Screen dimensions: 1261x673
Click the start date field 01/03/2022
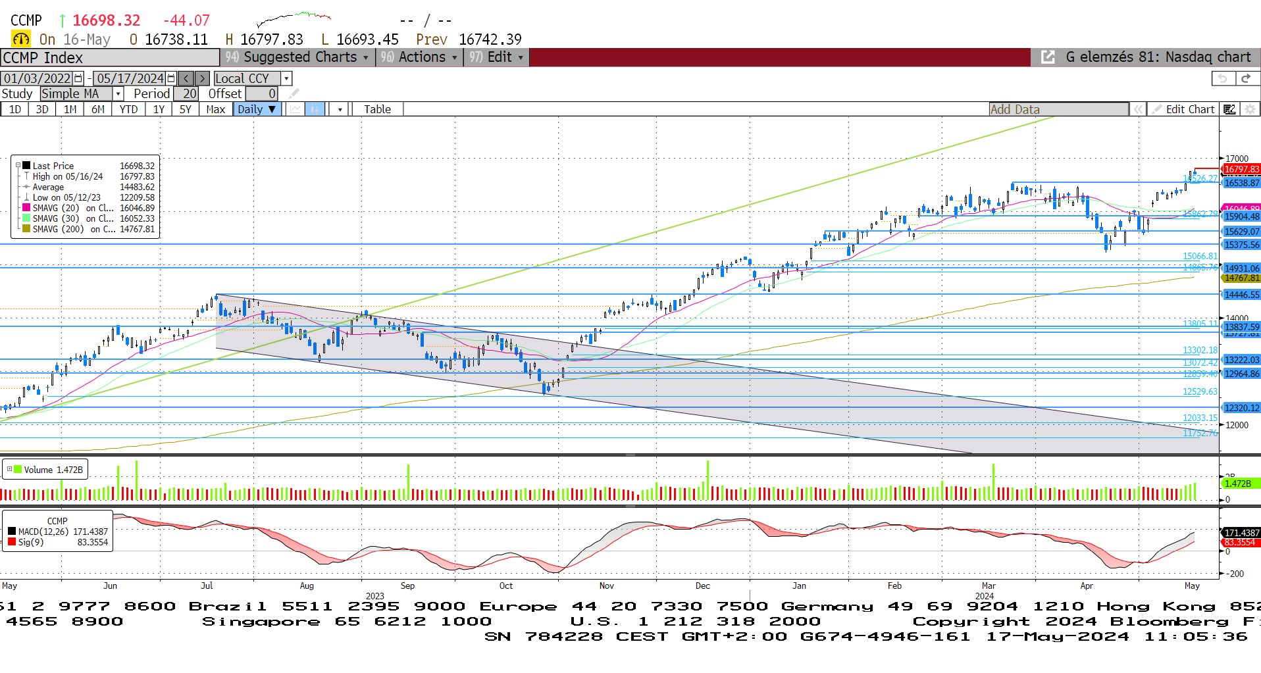click(x=38, y=78)
